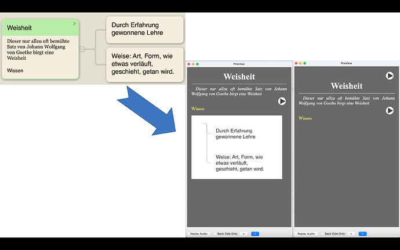
Task: Click Weisheit heading in right Preview window
Action: coord(347,86)
